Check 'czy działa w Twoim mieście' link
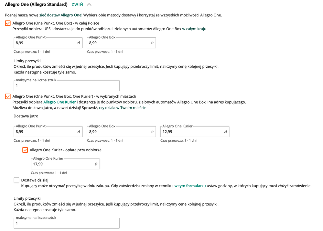The image size is (323, 231). click(123, 108)
